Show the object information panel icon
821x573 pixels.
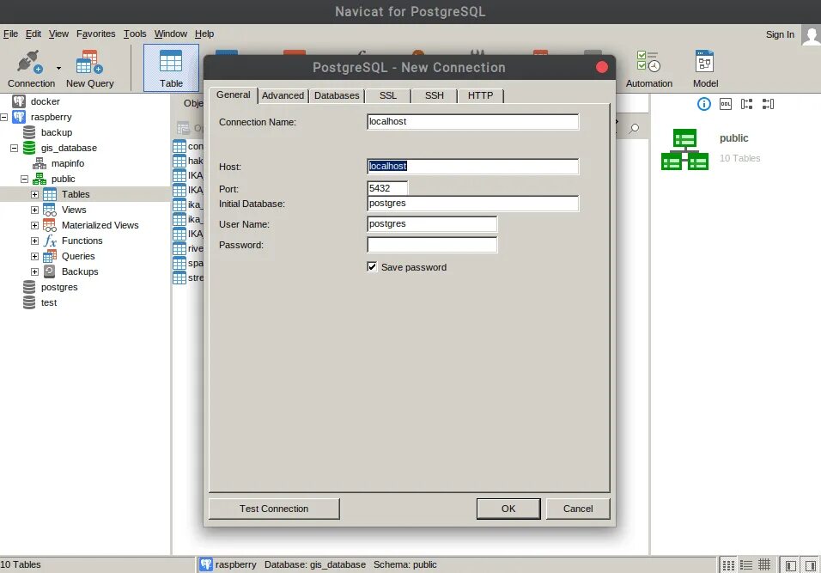[x=703, y=104]
